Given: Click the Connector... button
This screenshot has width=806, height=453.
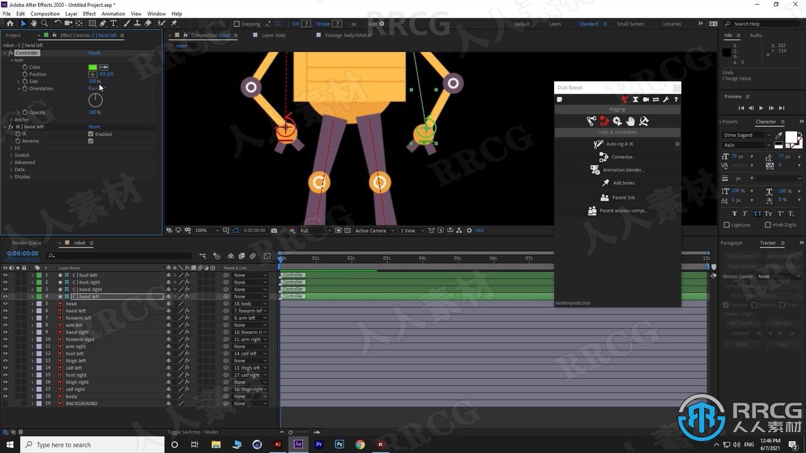Looking at the screenshot, I should click(x=617, y=157).
